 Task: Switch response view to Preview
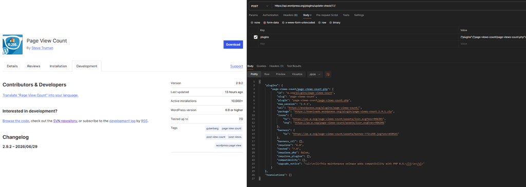pos(280,74)
